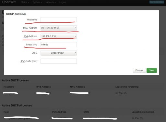The height and width of the screenshot is (122, 166).
Task: Click the refreshing indicator in top bar
Action: tap(157, 2)
